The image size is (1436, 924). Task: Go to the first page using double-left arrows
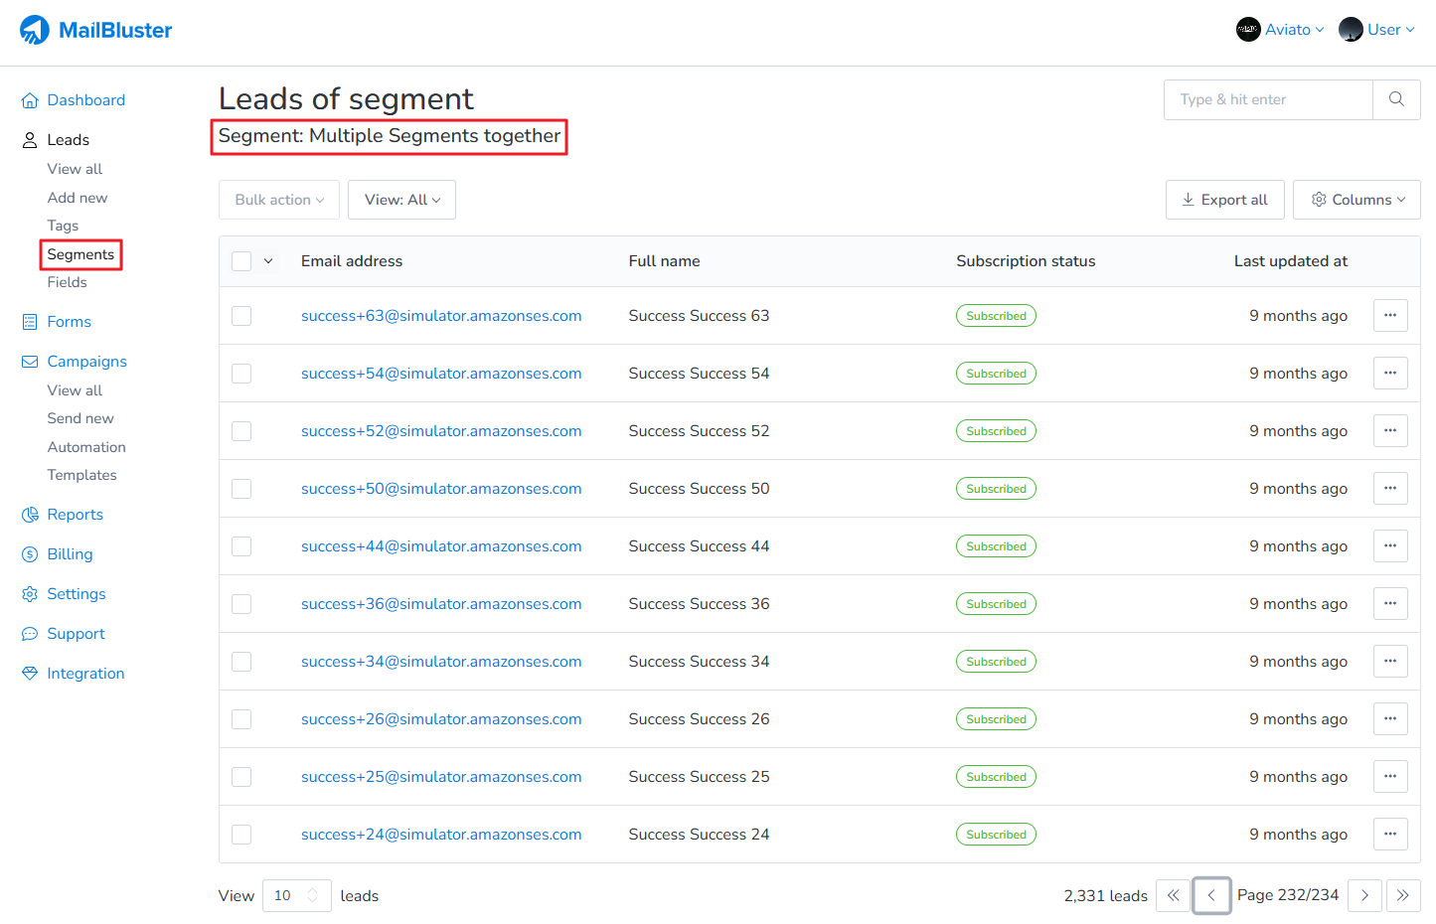[1173, 895]
